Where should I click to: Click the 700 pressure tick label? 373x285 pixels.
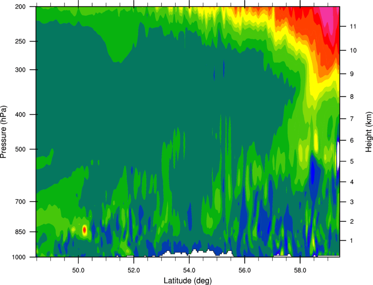tap(21, 201)
